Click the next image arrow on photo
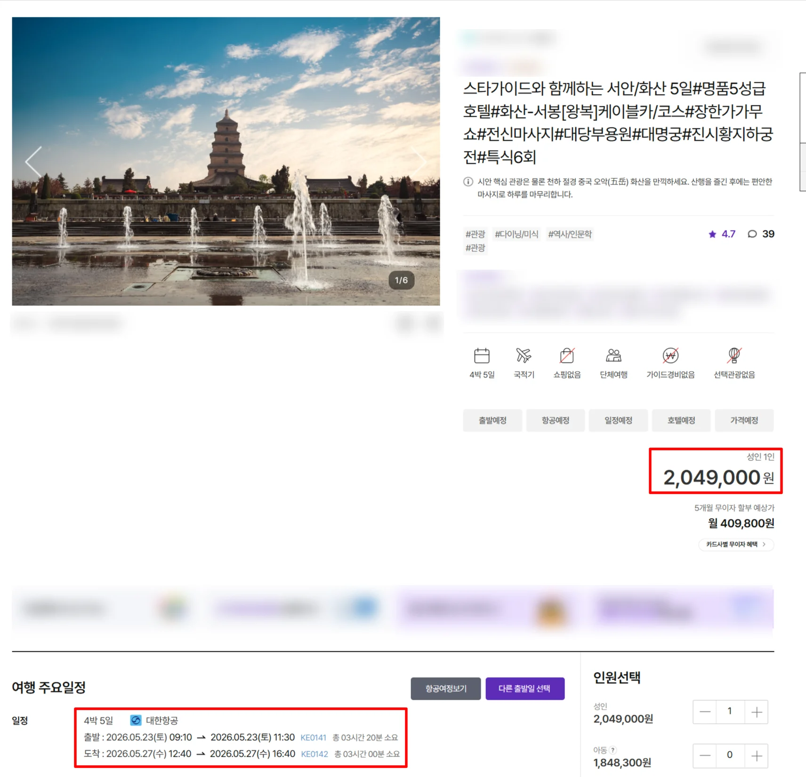Screen dimensions: 806x777 point(419,161)
